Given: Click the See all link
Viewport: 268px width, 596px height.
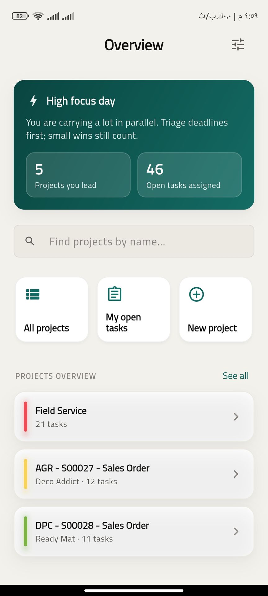Looking at the screenshot, I should coord(235,376).
